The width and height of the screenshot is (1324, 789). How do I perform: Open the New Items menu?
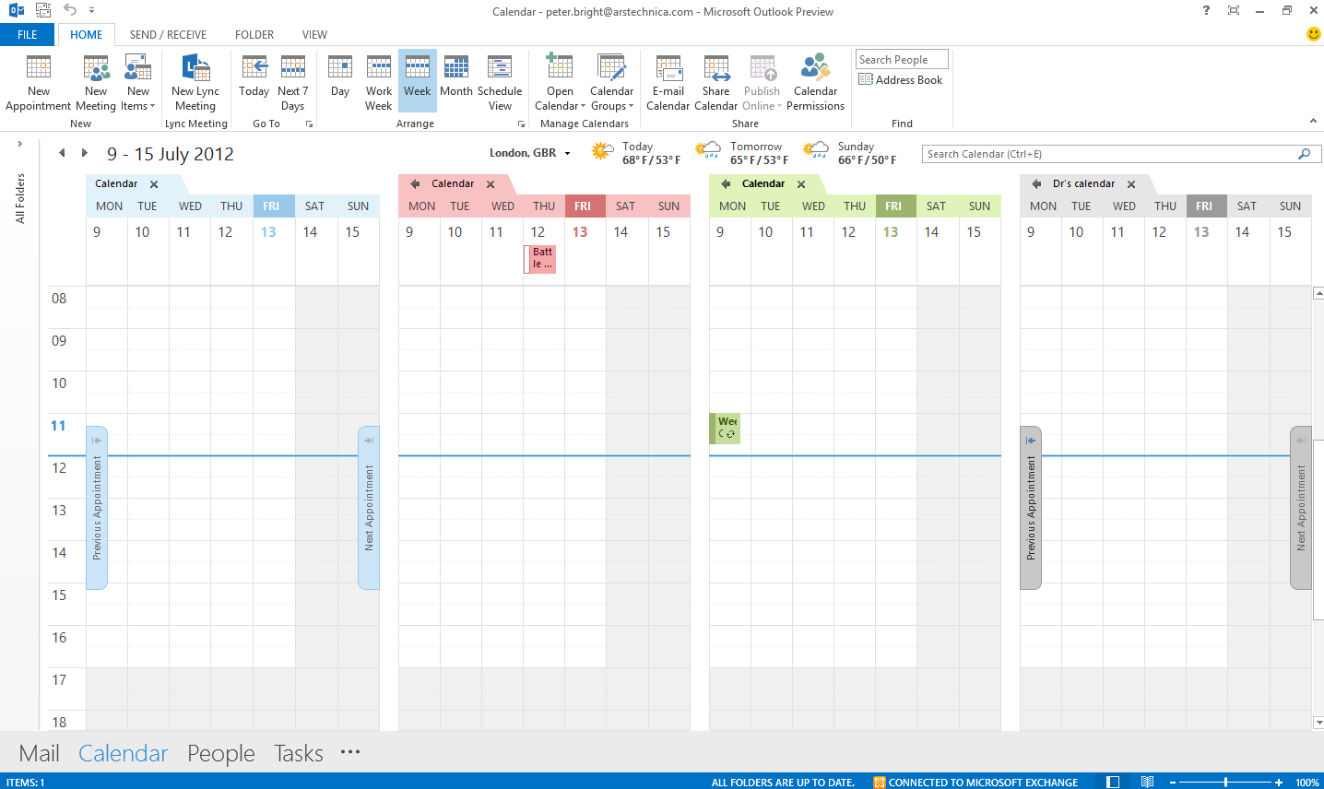(138, 82)
